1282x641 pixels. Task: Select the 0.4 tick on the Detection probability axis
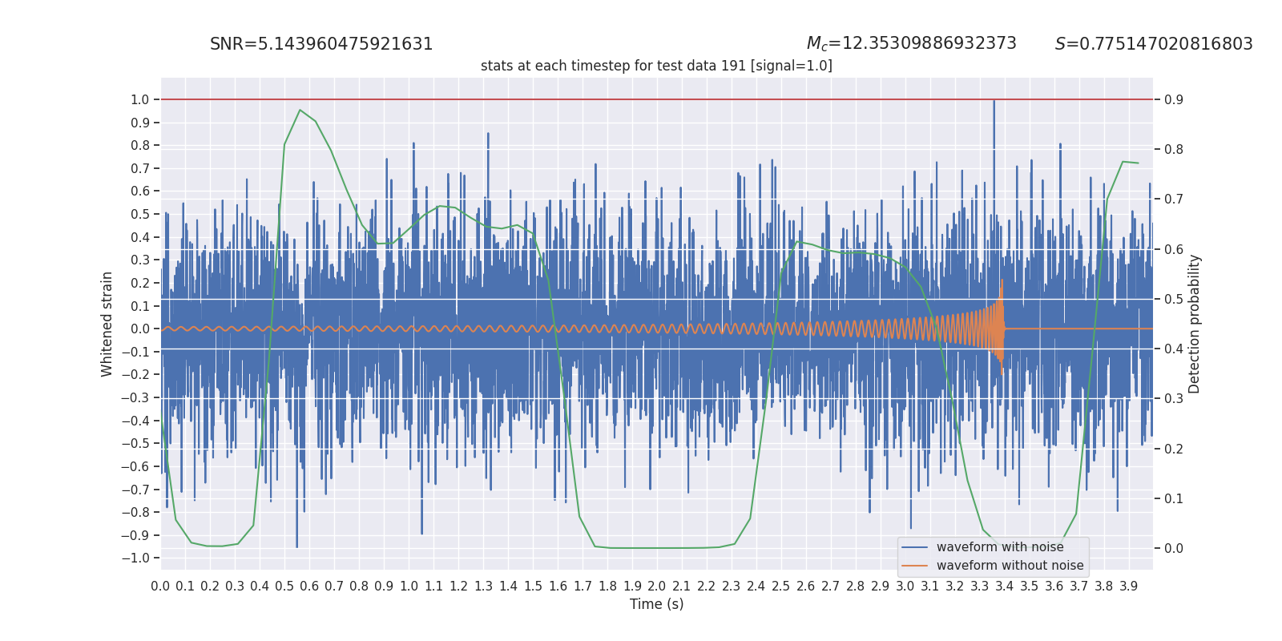pyautogui.click(x=1174, y=349)
